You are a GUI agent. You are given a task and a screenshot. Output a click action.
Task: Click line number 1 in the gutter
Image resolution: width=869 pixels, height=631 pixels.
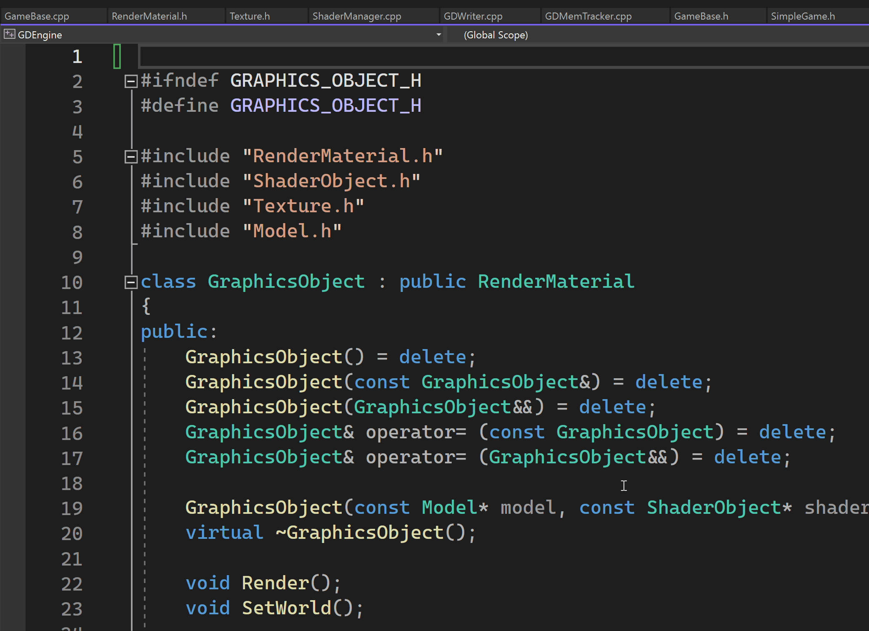(x=77, y=56)
